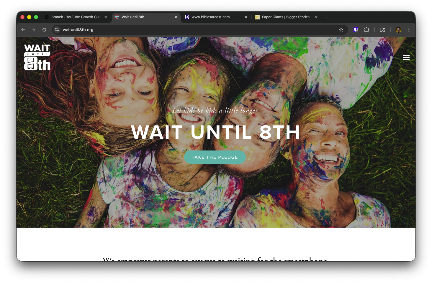The image size is (432, 283).
Task: Close the window with the red button
Action: click(x=22, y=17)
